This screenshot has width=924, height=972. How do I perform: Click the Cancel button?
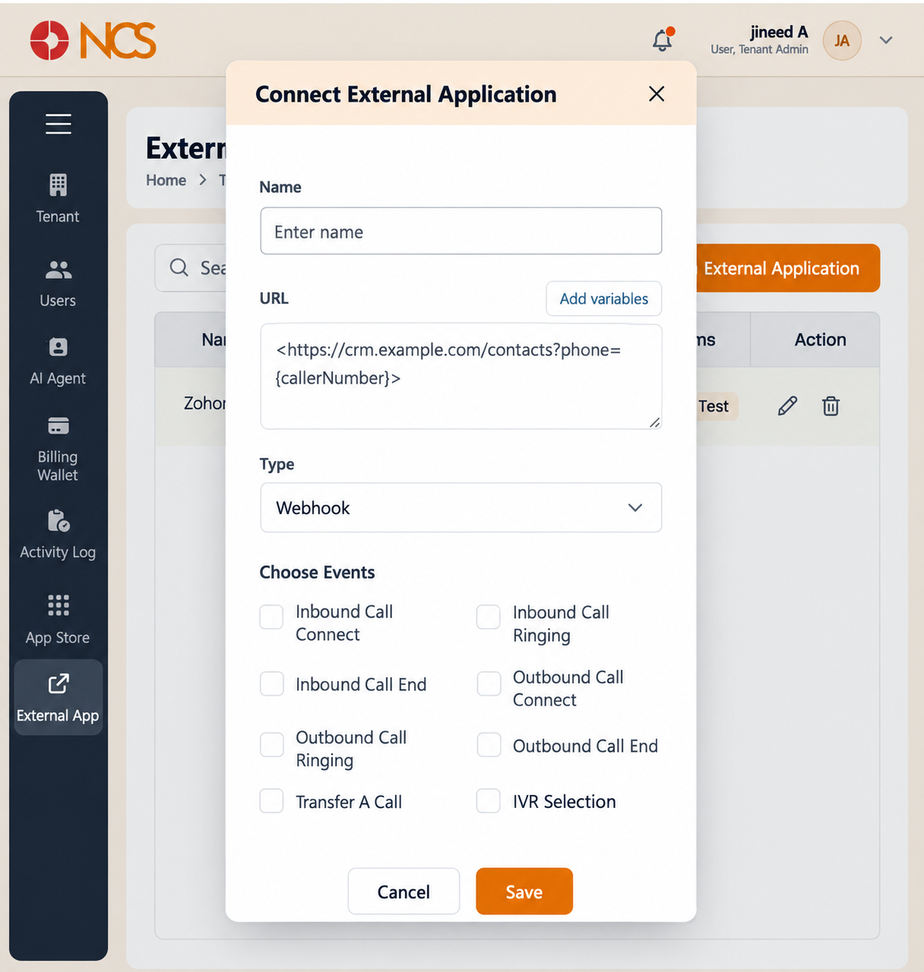pos(403,892)
